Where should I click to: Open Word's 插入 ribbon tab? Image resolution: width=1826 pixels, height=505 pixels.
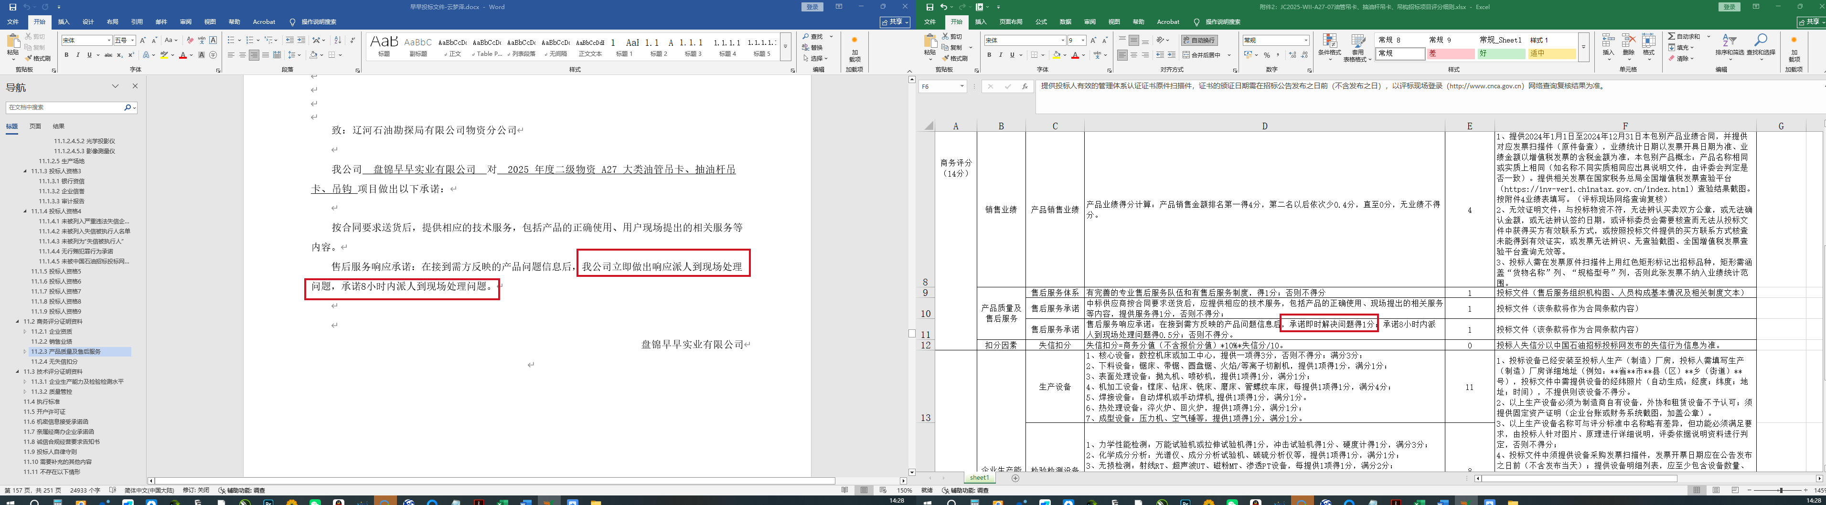pos(64,22)
